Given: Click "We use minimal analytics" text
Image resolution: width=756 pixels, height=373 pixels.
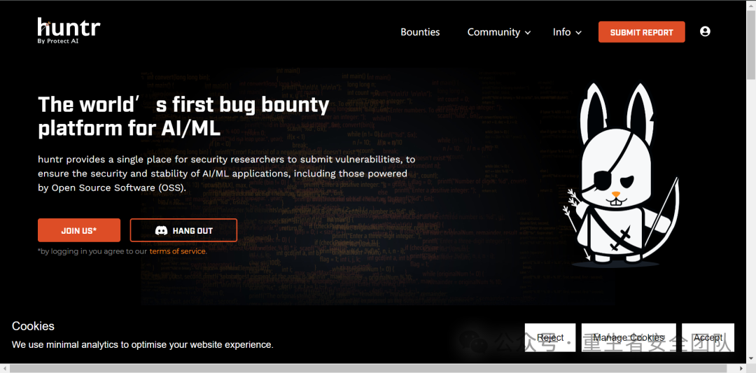Looking at the screenshot, I should pos(143,344).
